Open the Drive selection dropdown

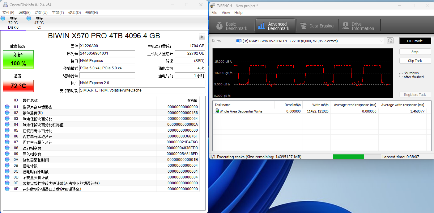pyautogui.click(x=309, y=41)
